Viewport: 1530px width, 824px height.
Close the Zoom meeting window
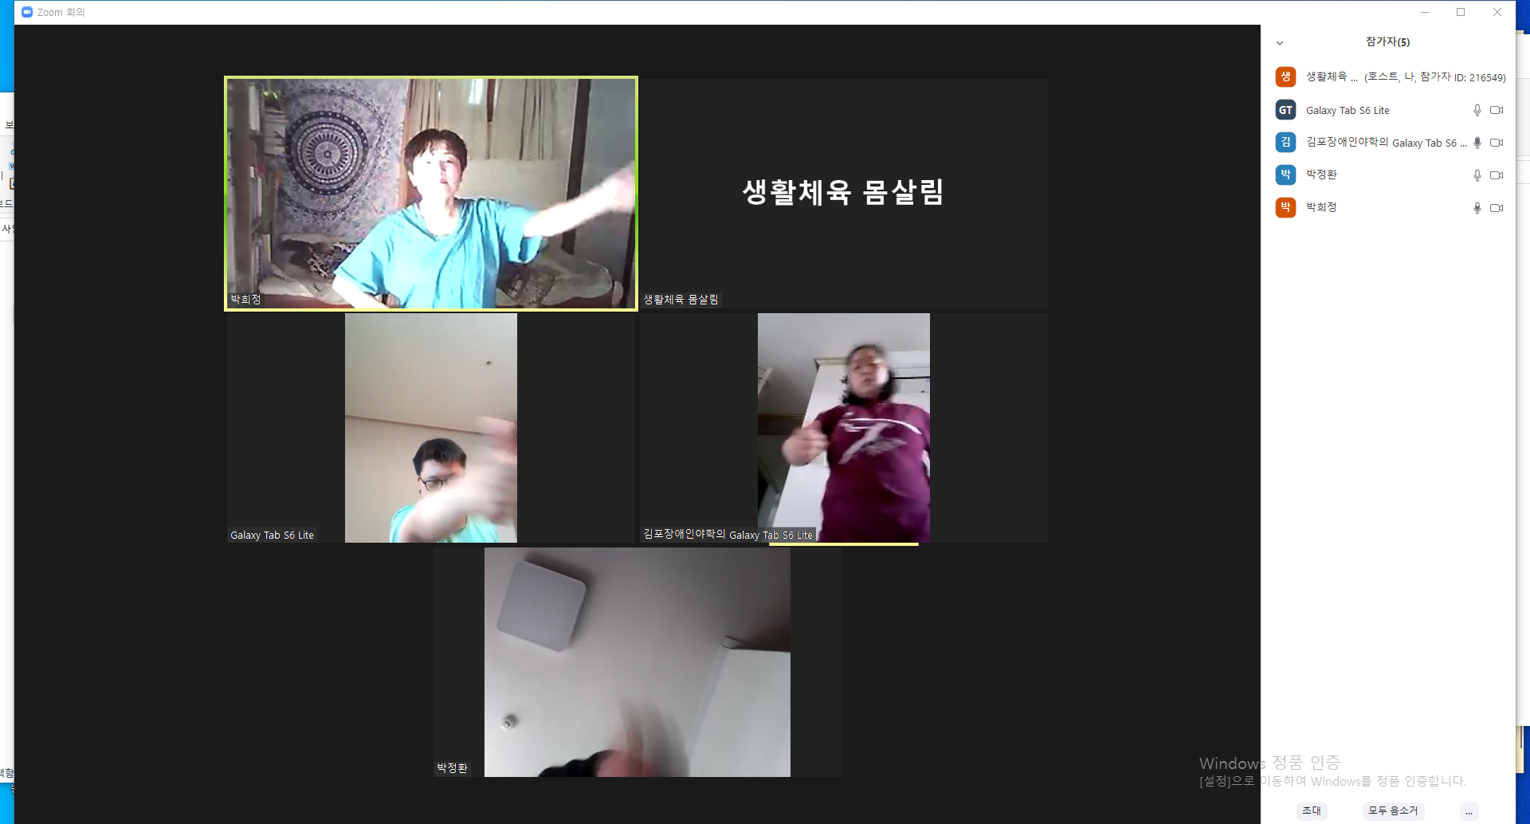[1497, 12]
